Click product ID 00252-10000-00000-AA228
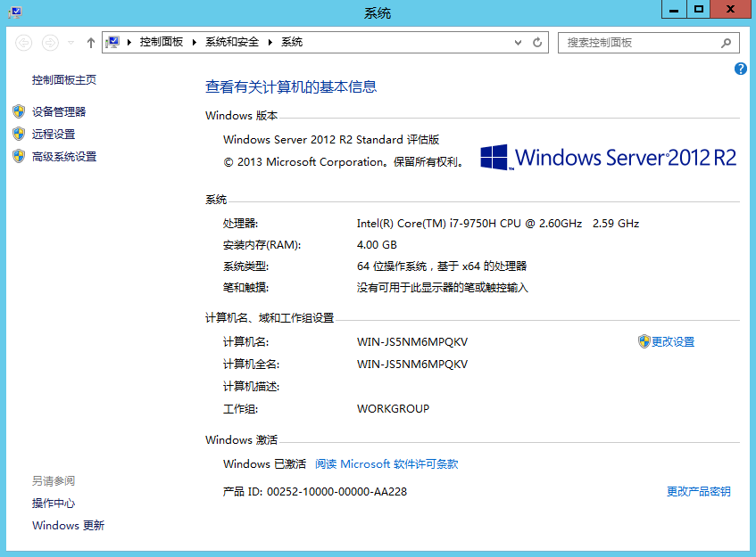 coord(337,492)
